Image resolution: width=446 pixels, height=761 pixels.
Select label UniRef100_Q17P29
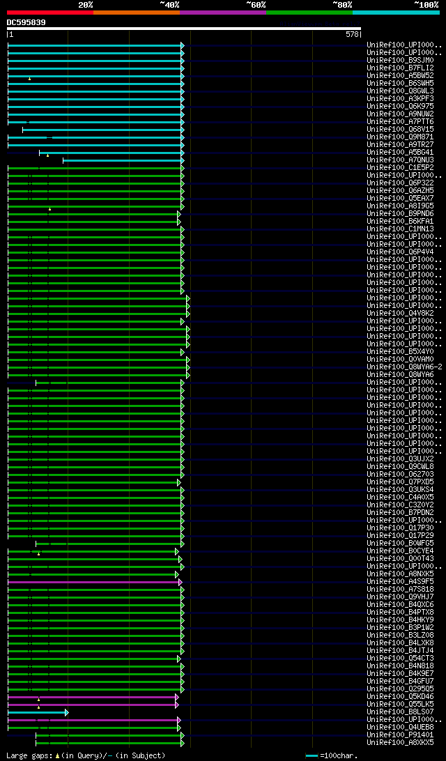[401, 536]
